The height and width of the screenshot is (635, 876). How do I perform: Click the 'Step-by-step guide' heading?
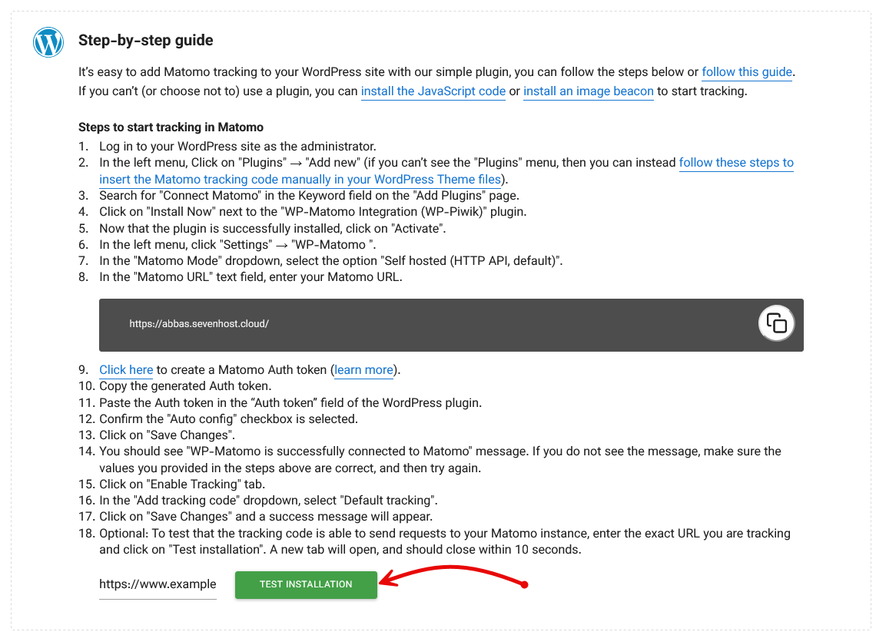146,40
